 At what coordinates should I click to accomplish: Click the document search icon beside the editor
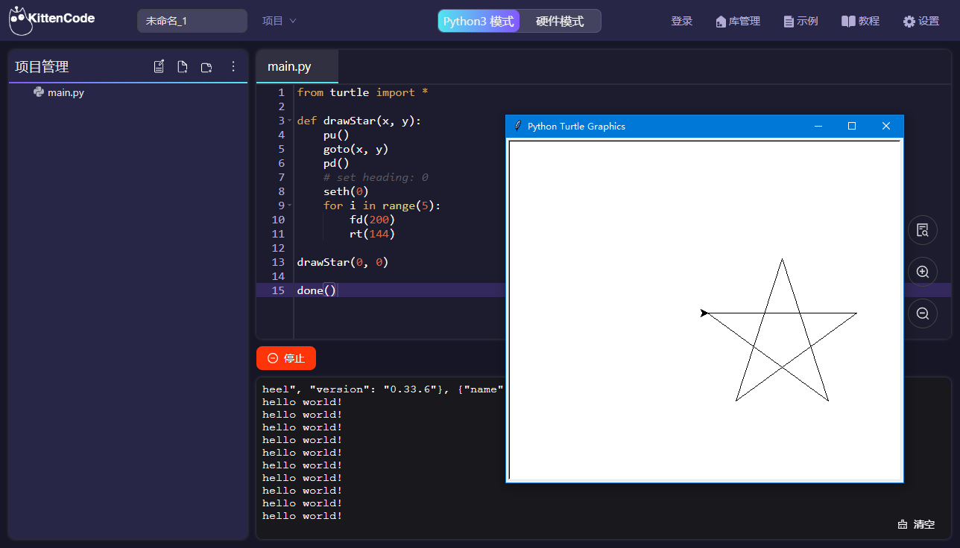pyautogui.click(x=923, y=230)
